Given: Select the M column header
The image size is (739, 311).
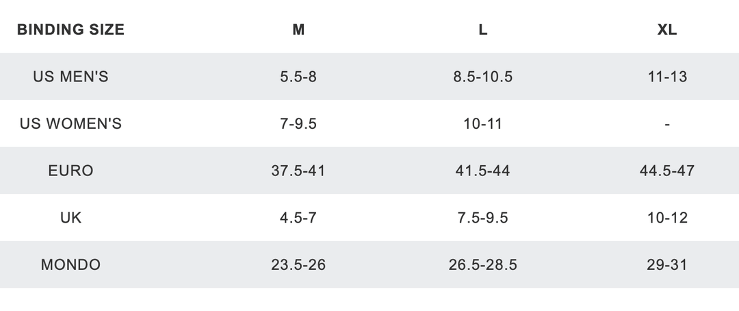Looking at the screenshot, I should pyautogui.click(x=298, y=30).
